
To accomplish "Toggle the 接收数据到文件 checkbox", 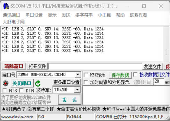I will 135,75.
